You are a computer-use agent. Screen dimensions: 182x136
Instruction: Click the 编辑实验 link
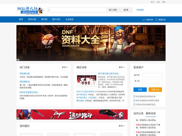[x=162, y=20]
